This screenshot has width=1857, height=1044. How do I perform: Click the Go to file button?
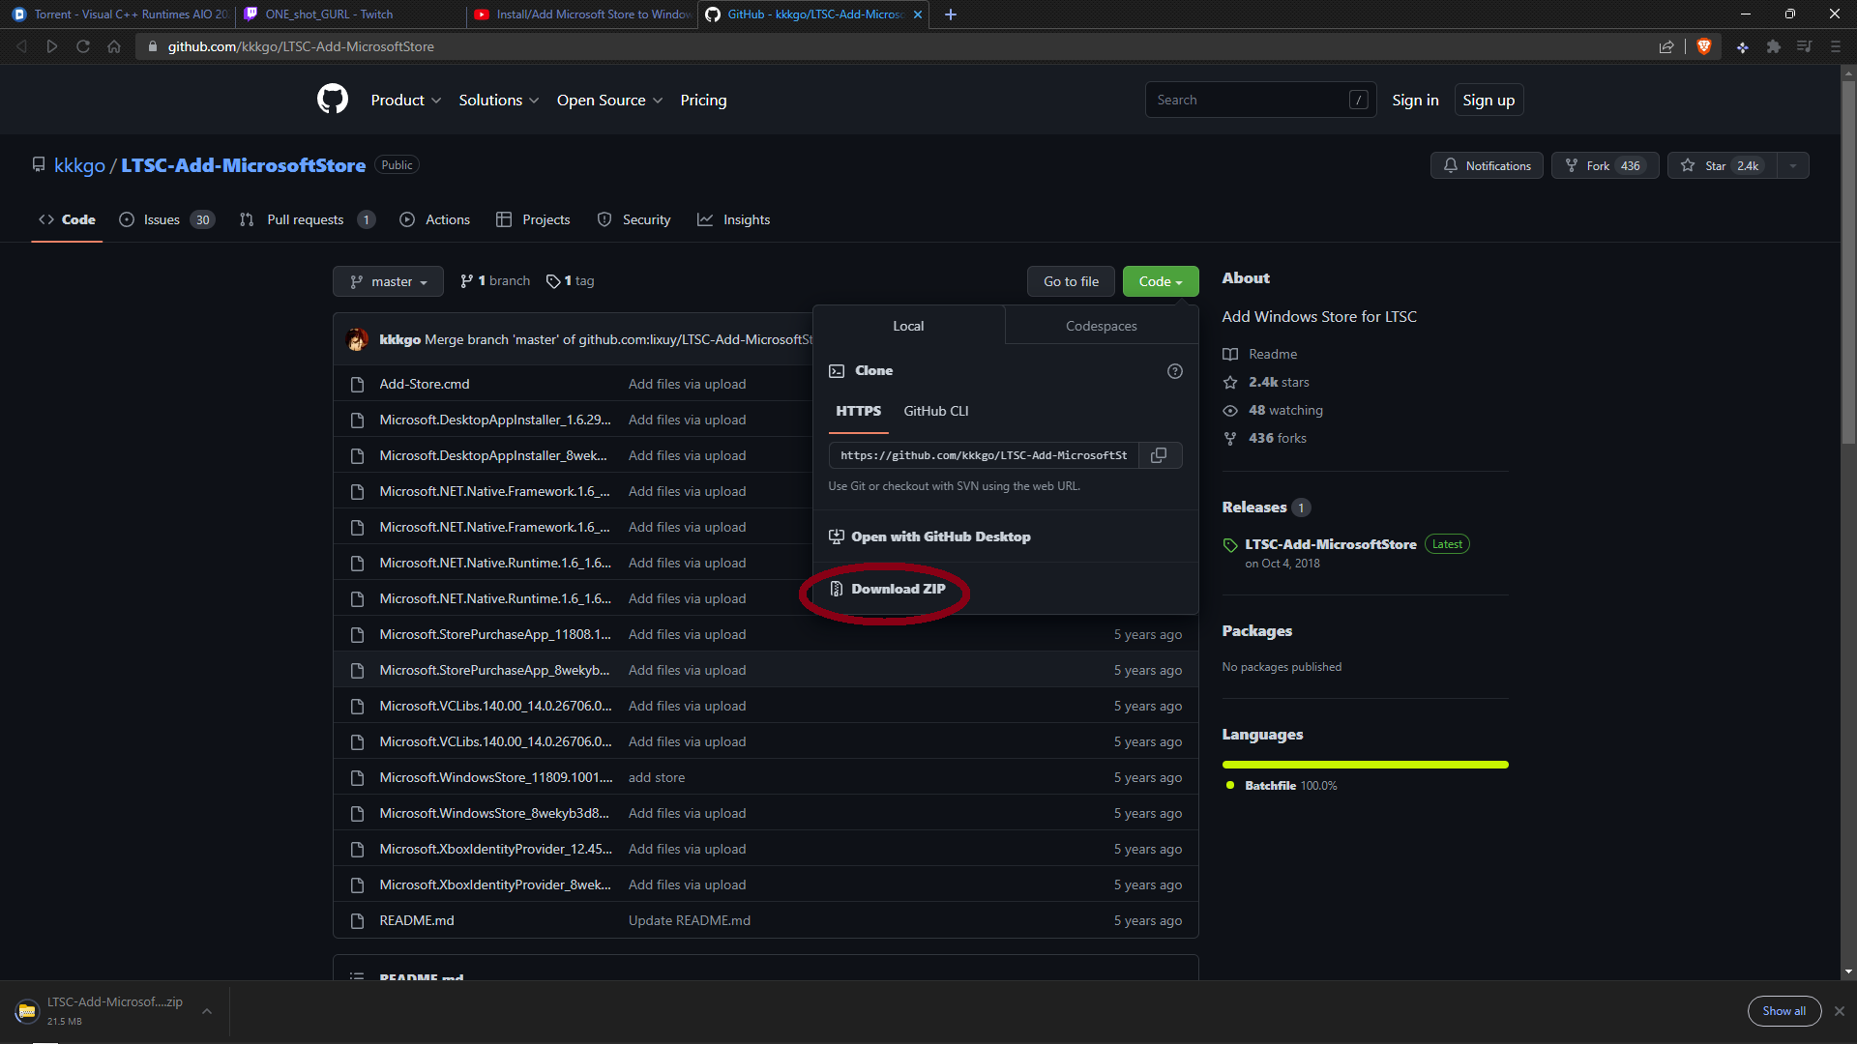(x=1071, y=281)
